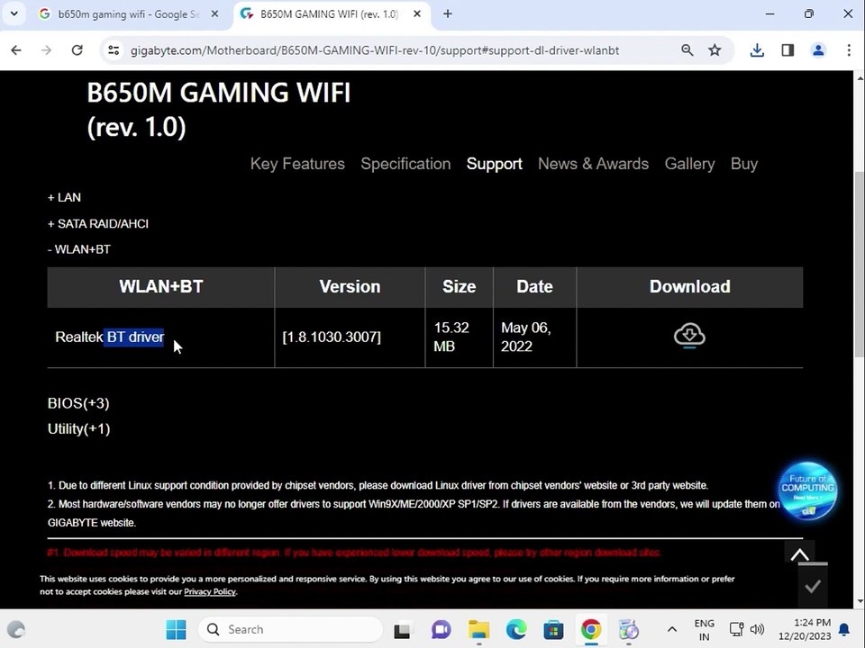This screenshot has width=865, height=648.
Task: Open the tab search dropdown arrow
Action: point(14,13)
